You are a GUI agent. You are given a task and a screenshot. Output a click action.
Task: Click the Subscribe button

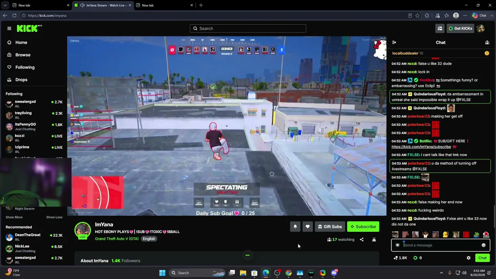(x=363, y=227)
